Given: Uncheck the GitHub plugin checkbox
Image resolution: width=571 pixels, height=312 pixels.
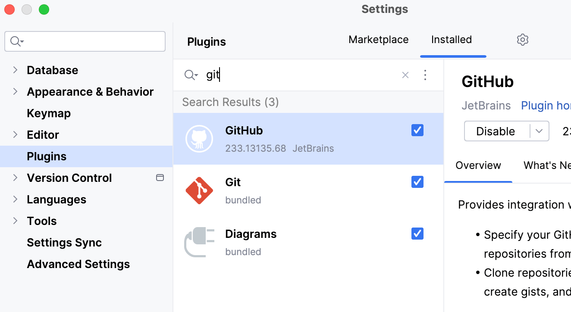Looking at the screenshot, I should (x=417, y=130).
